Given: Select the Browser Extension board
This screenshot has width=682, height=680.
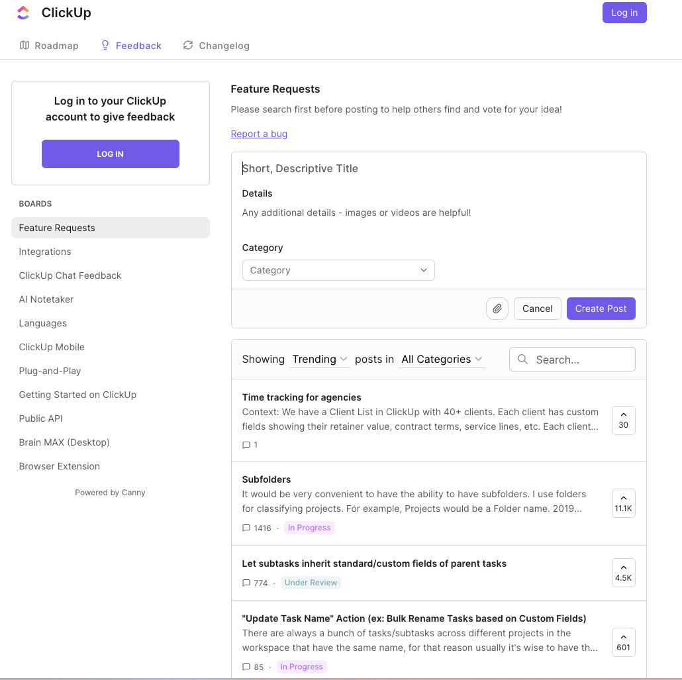Looking at the screenshot, I should point(111,466).
